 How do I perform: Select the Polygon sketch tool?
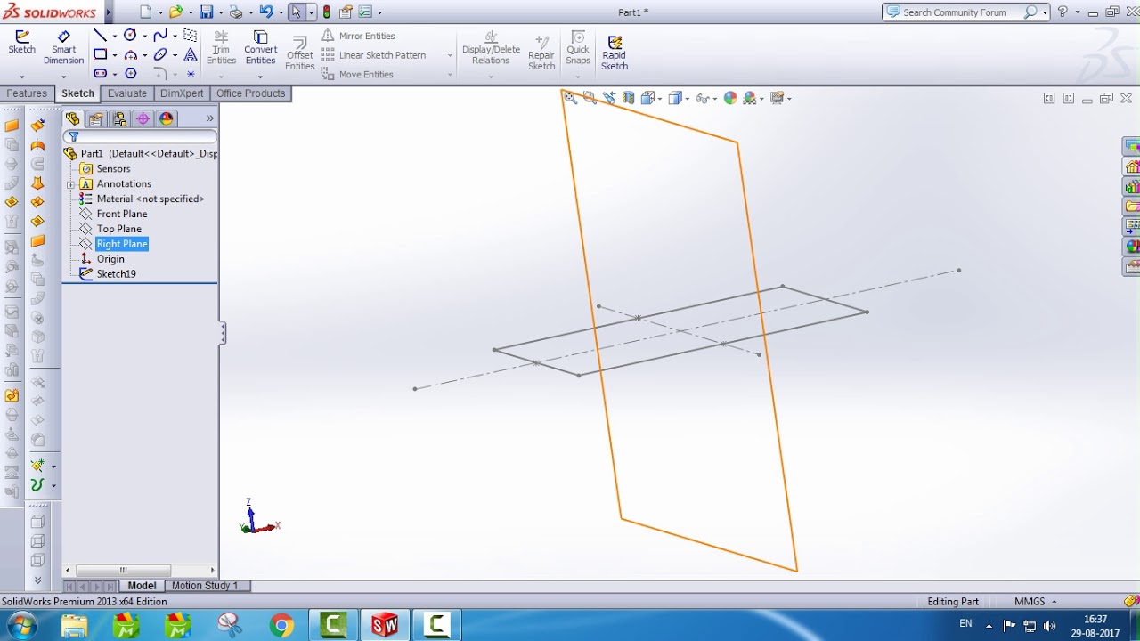point(130,74)
